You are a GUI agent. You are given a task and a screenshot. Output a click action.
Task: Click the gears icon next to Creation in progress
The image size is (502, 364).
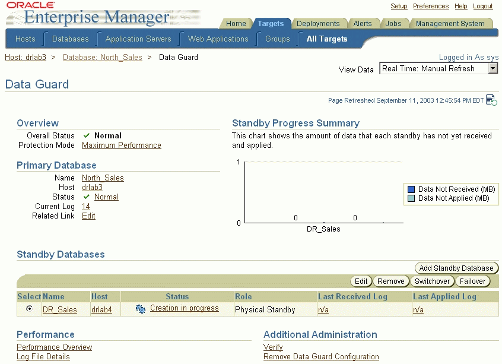click(x=140, y=309)
